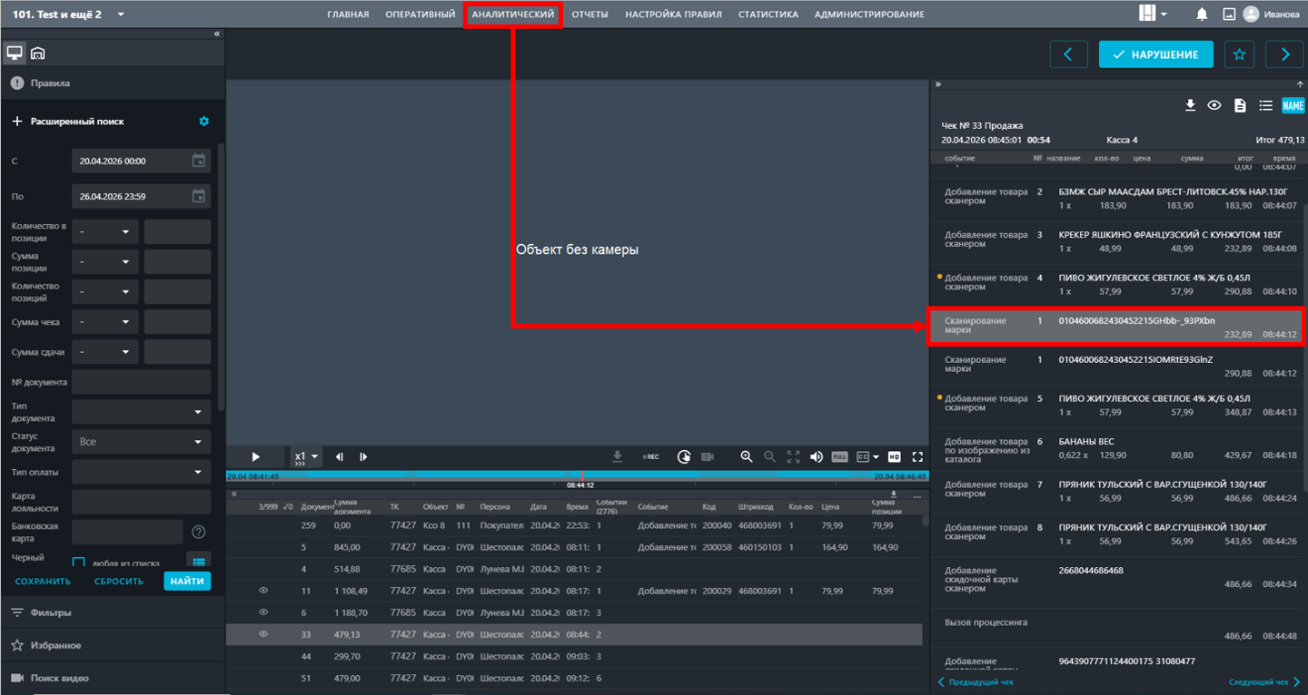Open the CC captions dropdown
Image resolution: width=1308 pixels, height=695 pixels.
[868, 456]
